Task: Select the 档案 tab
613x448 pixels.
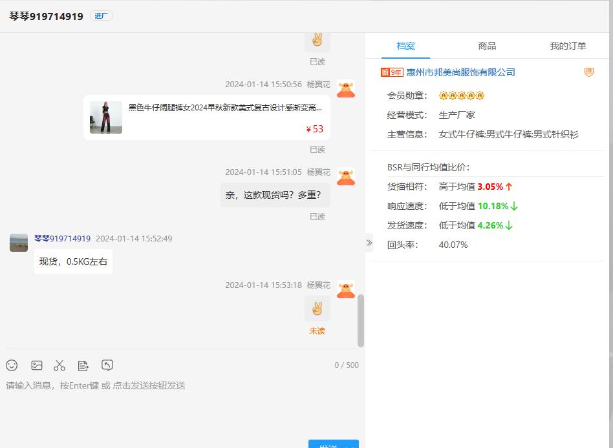Action: pos(406,46)
